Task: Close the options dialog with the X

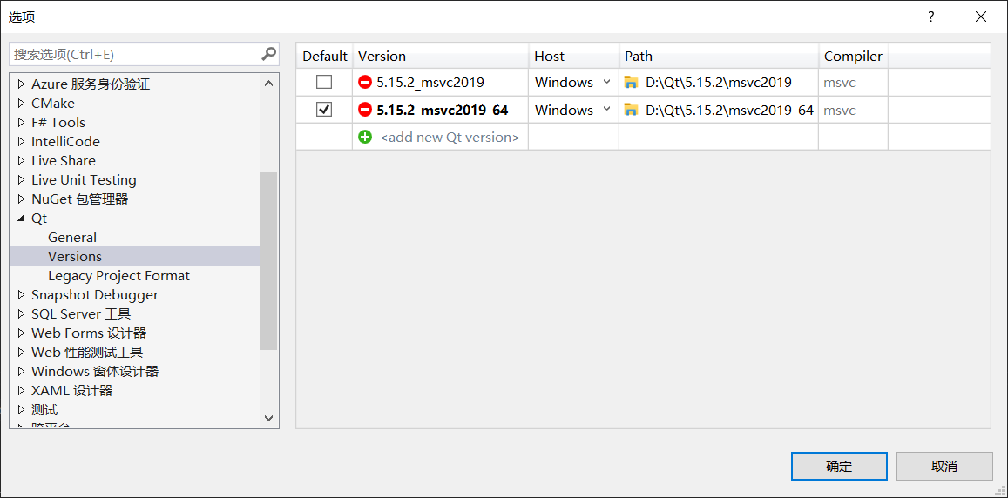Action: click(x=980, y=17)
